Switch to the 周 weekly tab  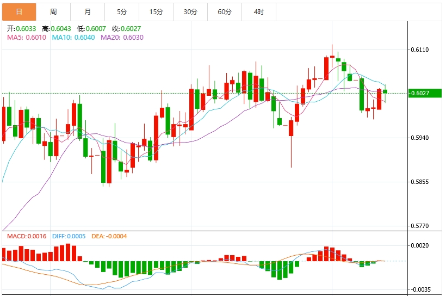53,12
